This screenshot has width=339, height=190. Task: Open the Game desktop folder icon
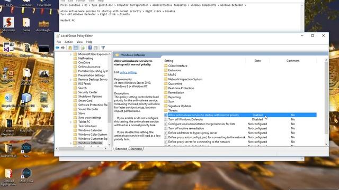click(x=26, y=24)
